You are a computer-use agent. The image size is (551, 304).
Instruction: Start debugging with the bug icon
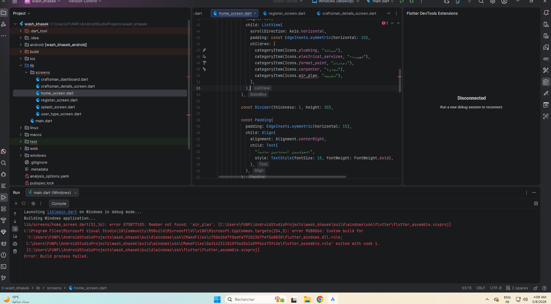(x=412, y=1)
